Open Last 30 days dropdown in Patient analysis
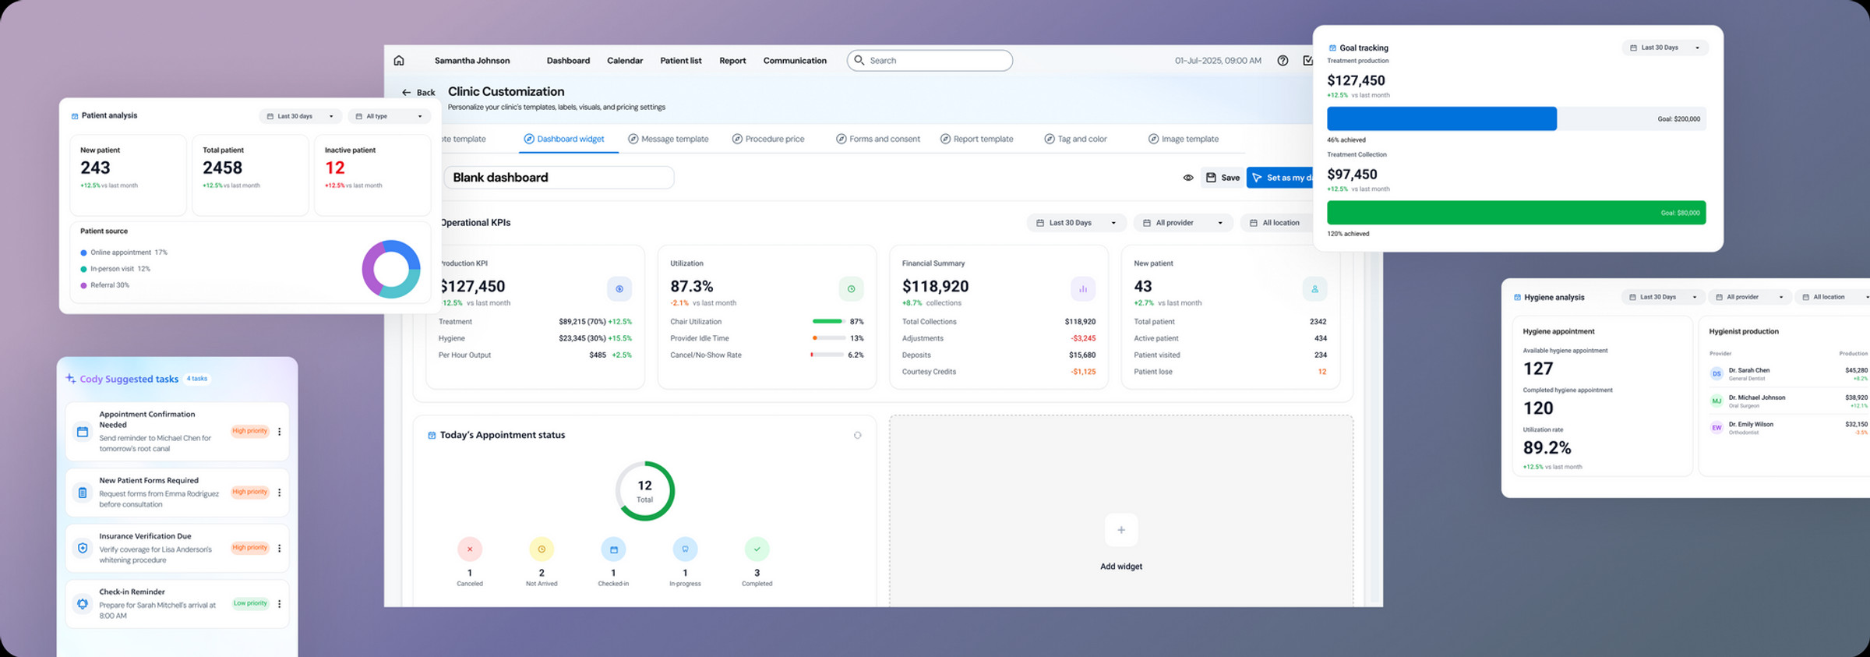Image resolution: width=1870 pixels, height=657 pixels. point(300,116)
